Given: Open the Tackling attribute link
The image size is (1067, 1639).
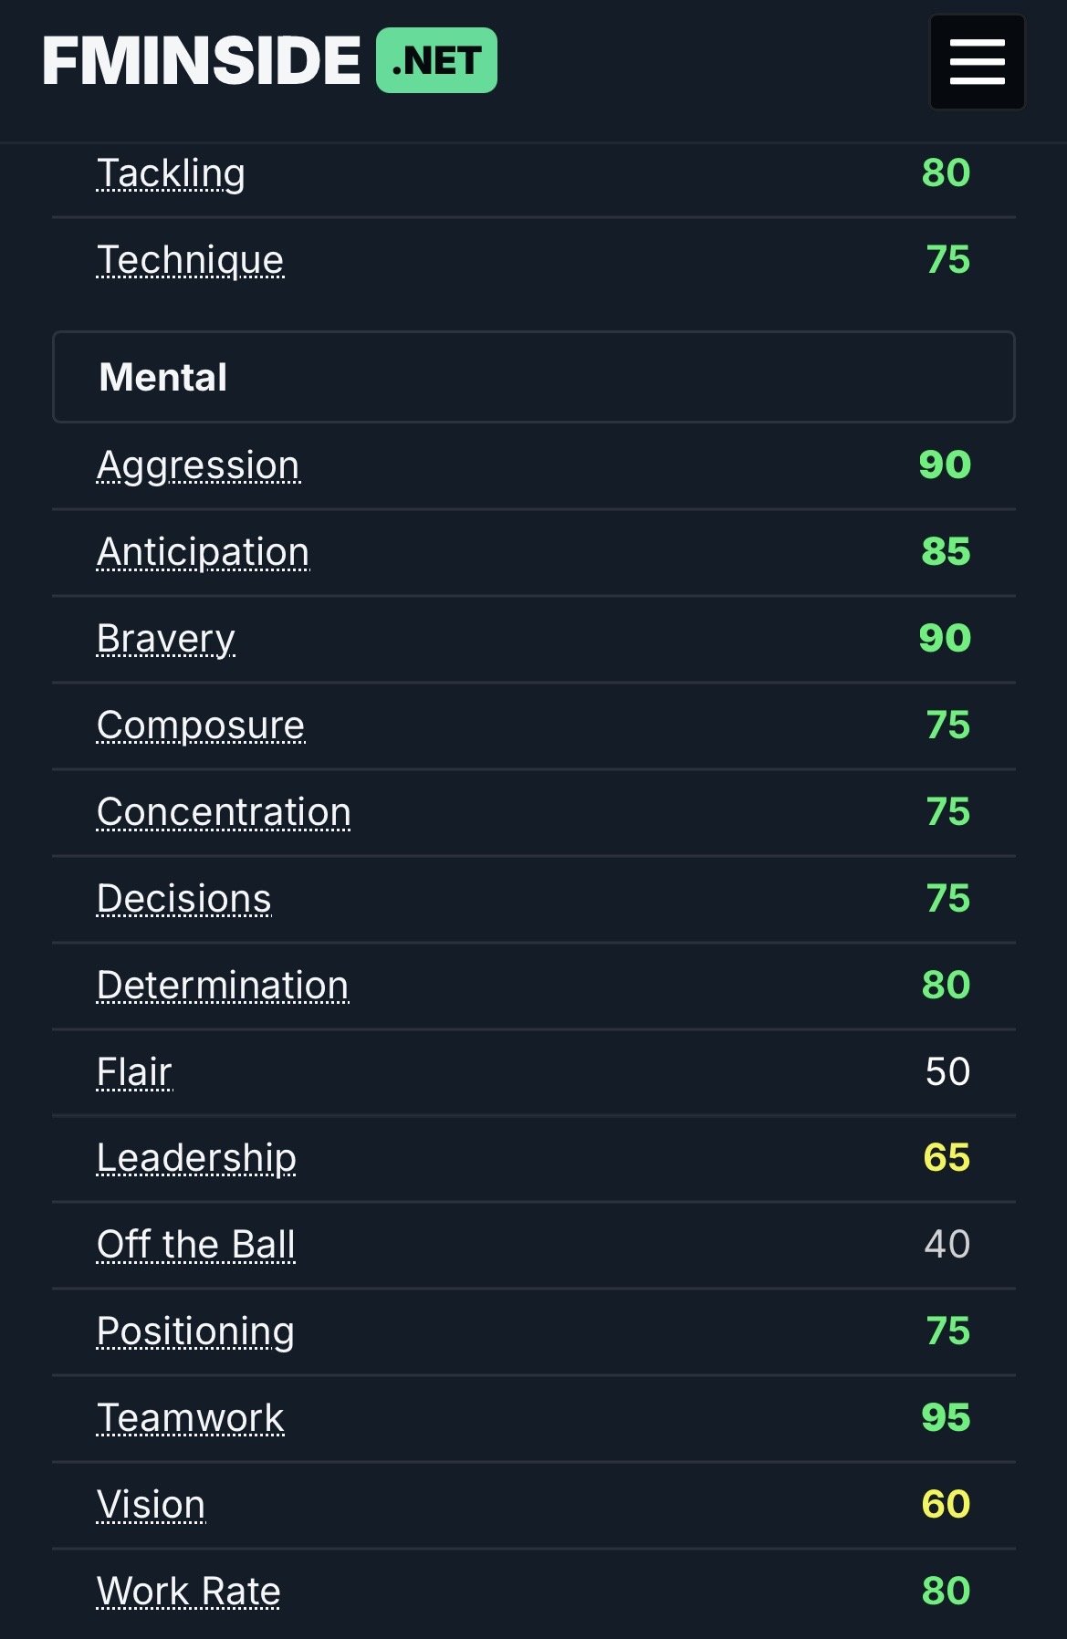Looking at the screenshot, I should click(171, 173).
